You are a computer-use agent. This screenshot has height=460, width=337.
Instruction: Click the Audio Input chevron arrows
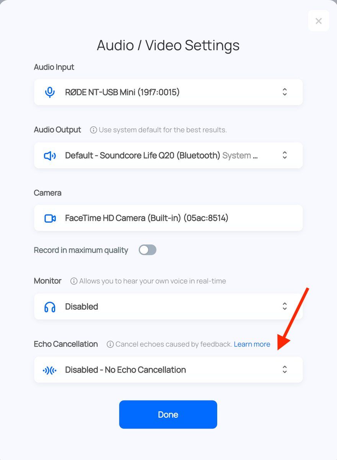click(285, 92)
